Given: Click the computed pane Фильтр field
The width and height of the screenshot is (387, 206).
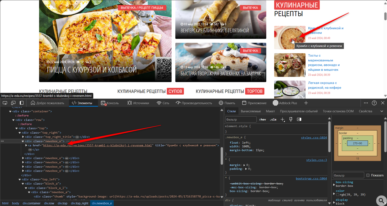Looking at the screenshot, I should click(x=348, y=175).
